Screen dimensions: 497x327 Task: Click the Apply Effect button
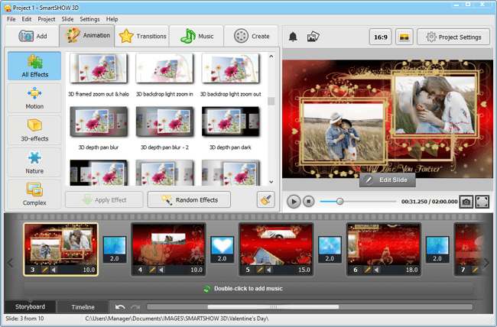[104, 200]
